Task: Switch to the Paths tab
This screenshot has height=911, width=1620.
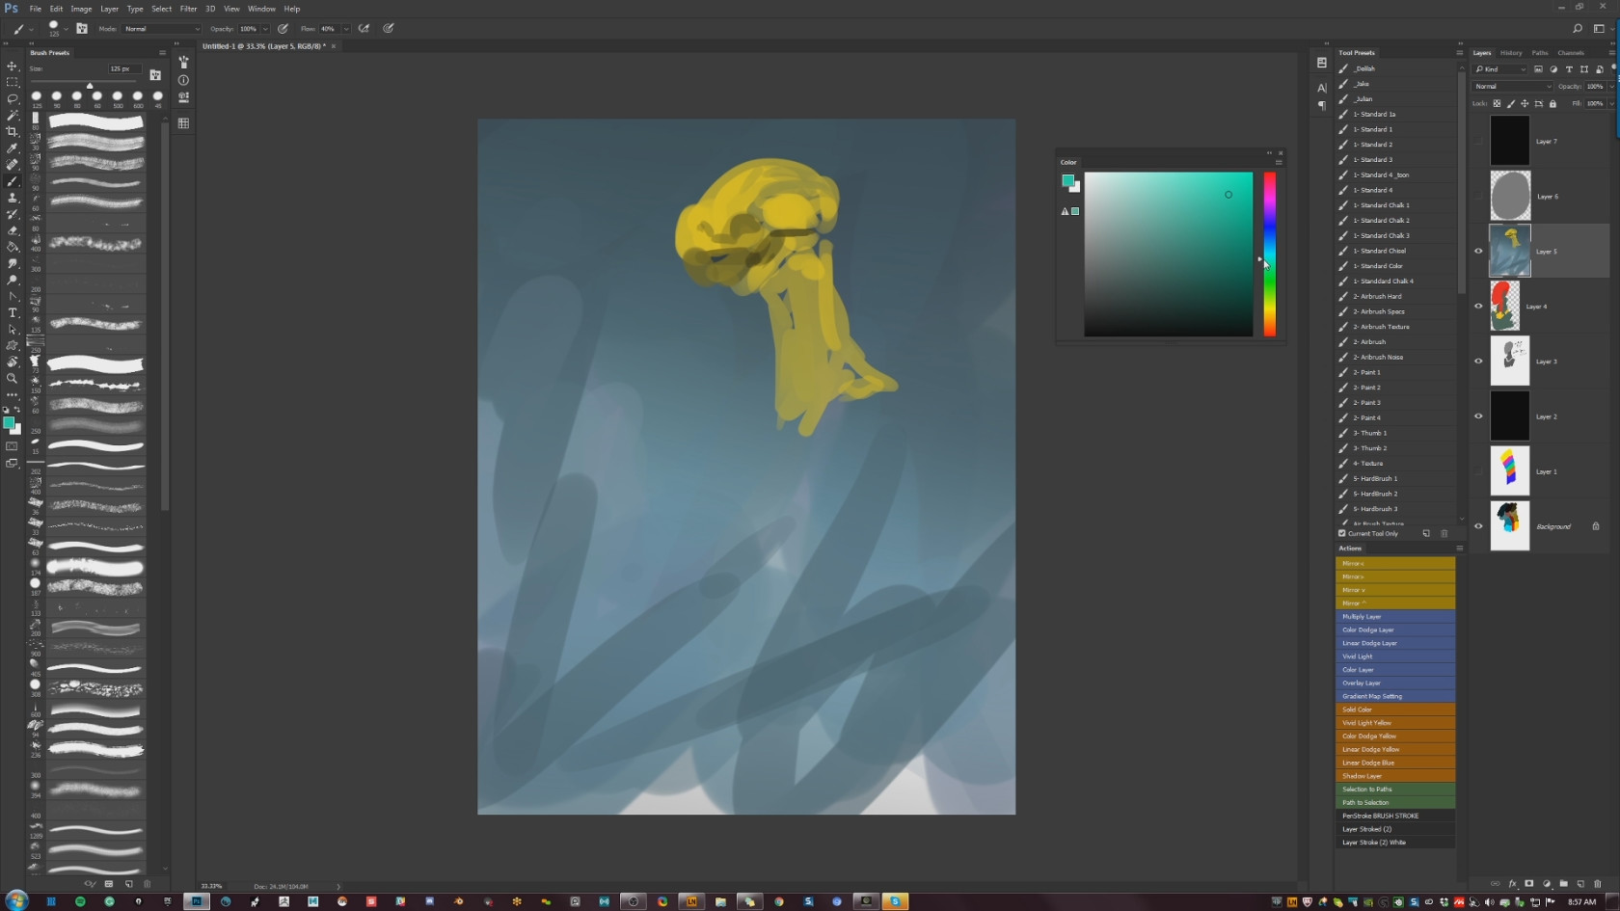Action: pyautogui.click(x=1540, y=53)
